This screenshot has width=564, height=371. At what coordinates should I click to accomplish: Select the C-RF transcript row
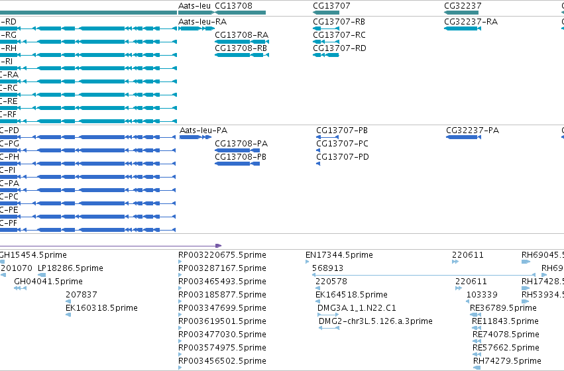(88, 121)
